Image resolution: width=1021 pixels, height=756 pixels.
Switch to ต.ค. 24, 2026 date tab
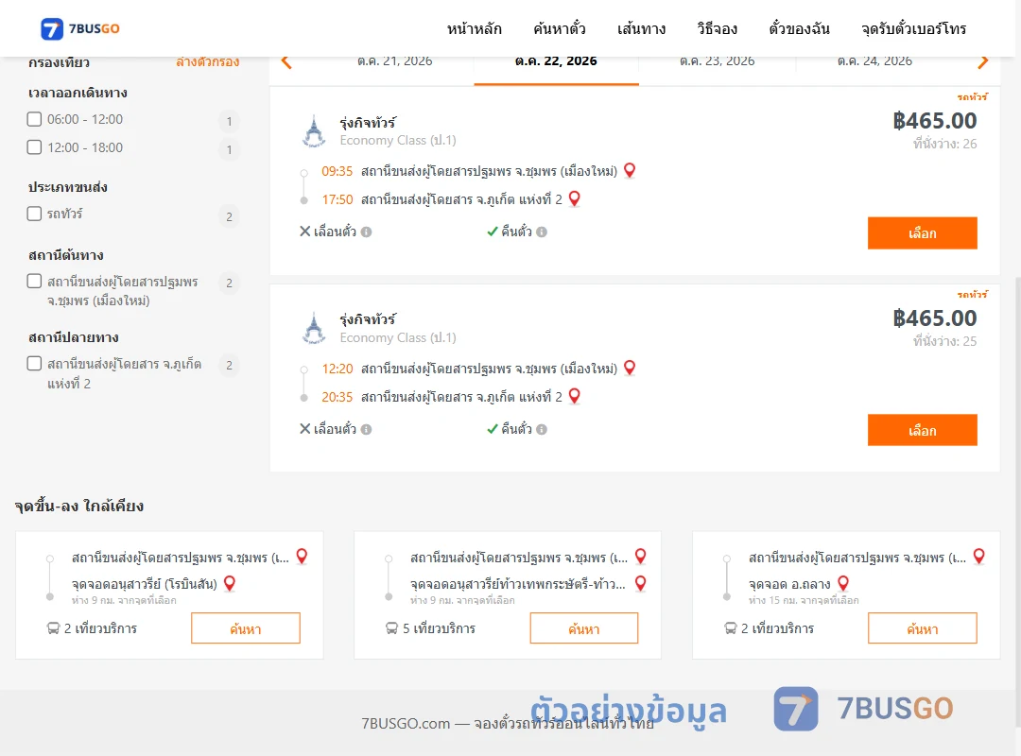(x=874, y=61)
